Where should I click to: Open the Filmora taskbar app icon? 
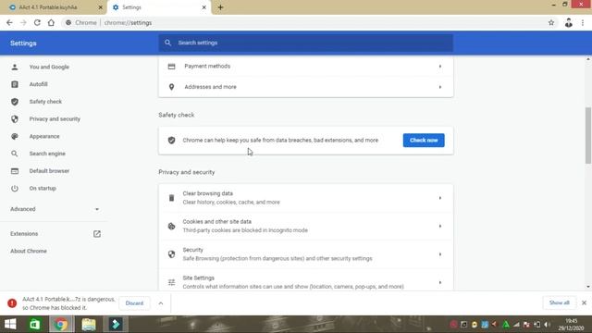[116, 325]
